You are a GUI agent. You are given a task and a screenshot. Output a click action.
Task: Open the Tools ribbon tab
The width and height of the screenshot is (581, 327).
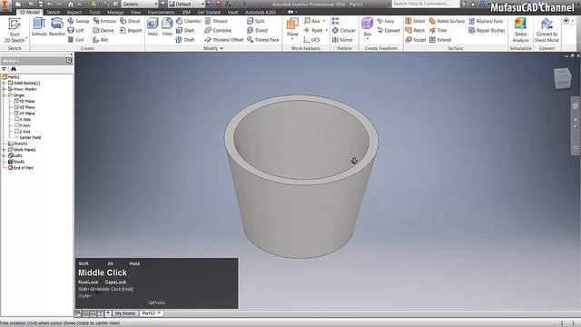point(94,12)
